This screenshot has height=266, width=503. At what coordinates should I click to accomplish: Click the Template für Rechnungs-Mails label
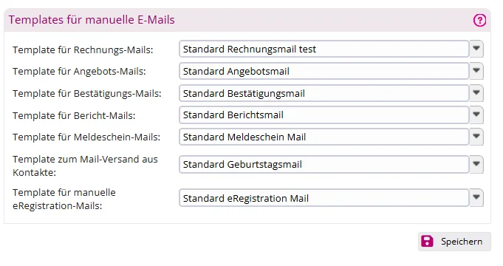(x=83, y=50)
